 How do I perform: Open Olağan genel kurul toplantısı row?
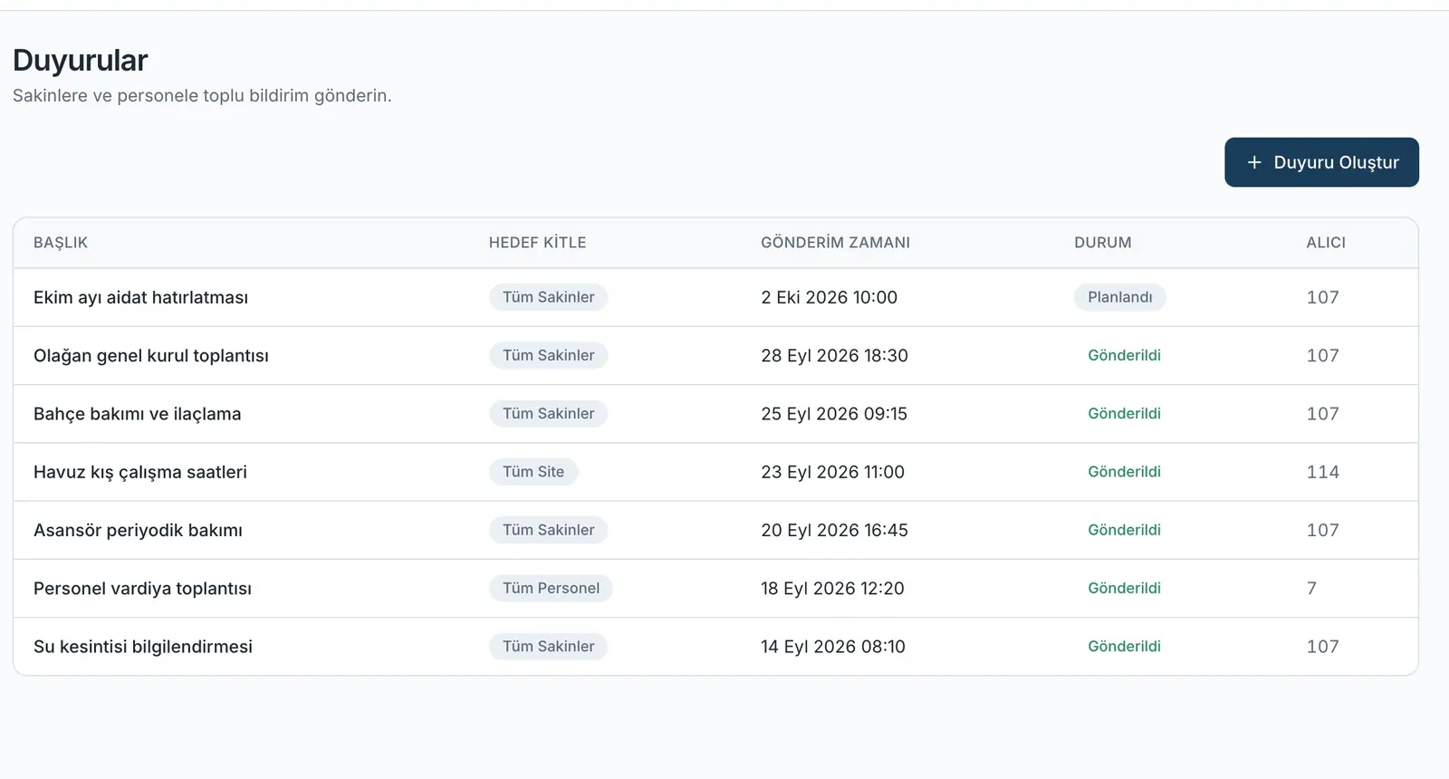pos(715,356)
